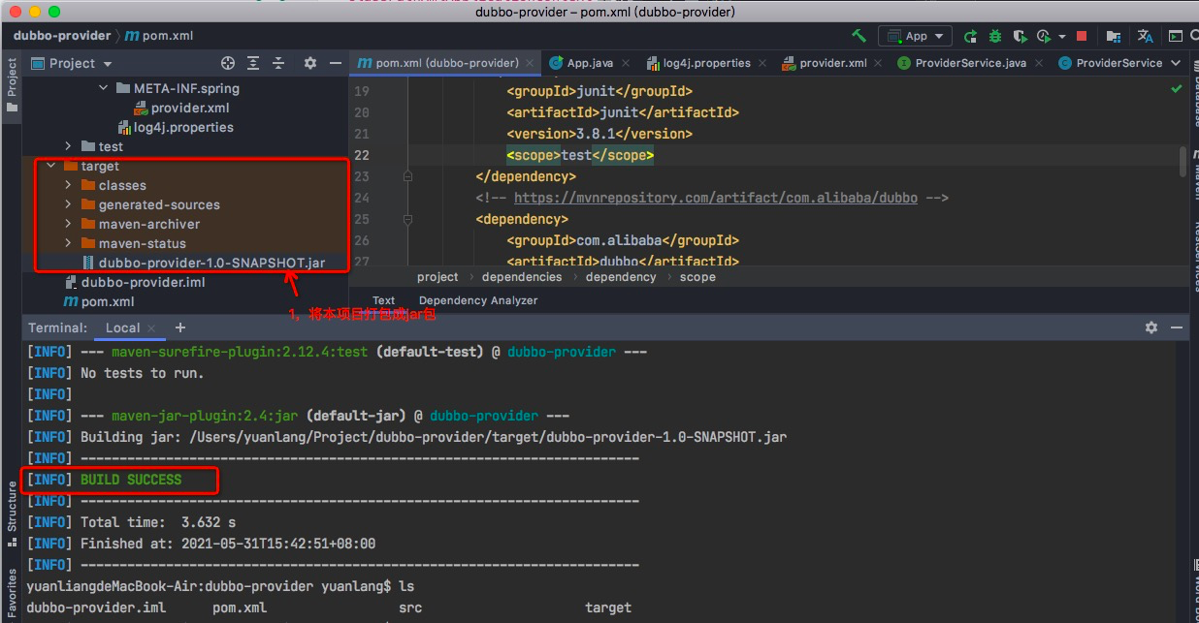Viewport: 1199px width, 623px height.
Task: Select dubbo-provider.iml in the tree
Action: [134, 282]
